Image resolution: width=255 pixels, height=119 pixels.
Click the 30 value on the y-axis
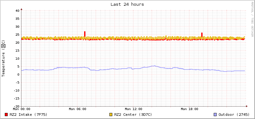point(18,26)
